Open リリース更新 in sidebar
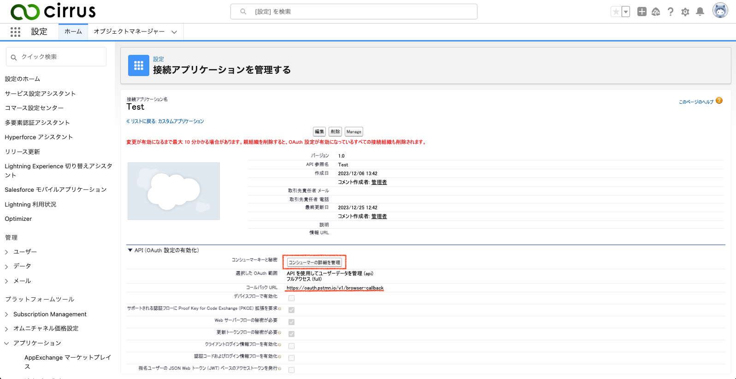This screenshot has width=736, height=379. [23, 152]
